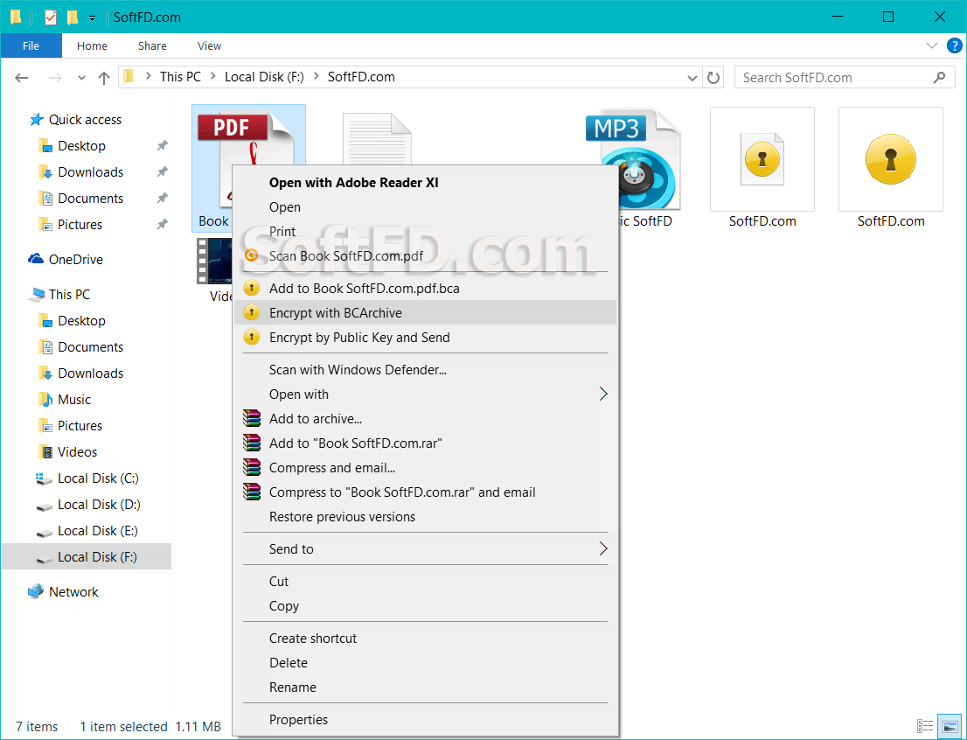Open Videos folder under This PC
The image size is (967, 740).
click(x=77, y=452)
